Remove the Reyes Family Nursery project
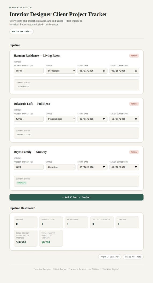The width and height of the screenshot is (153, 283). pyautogui.click(x=134, y=152)
